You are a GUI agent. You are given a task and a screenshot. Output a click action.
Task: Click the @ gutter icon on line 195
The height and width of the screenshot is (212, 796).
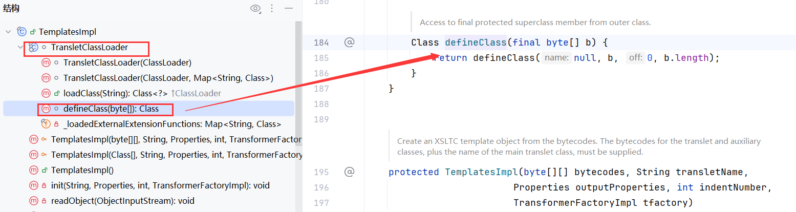350,172
